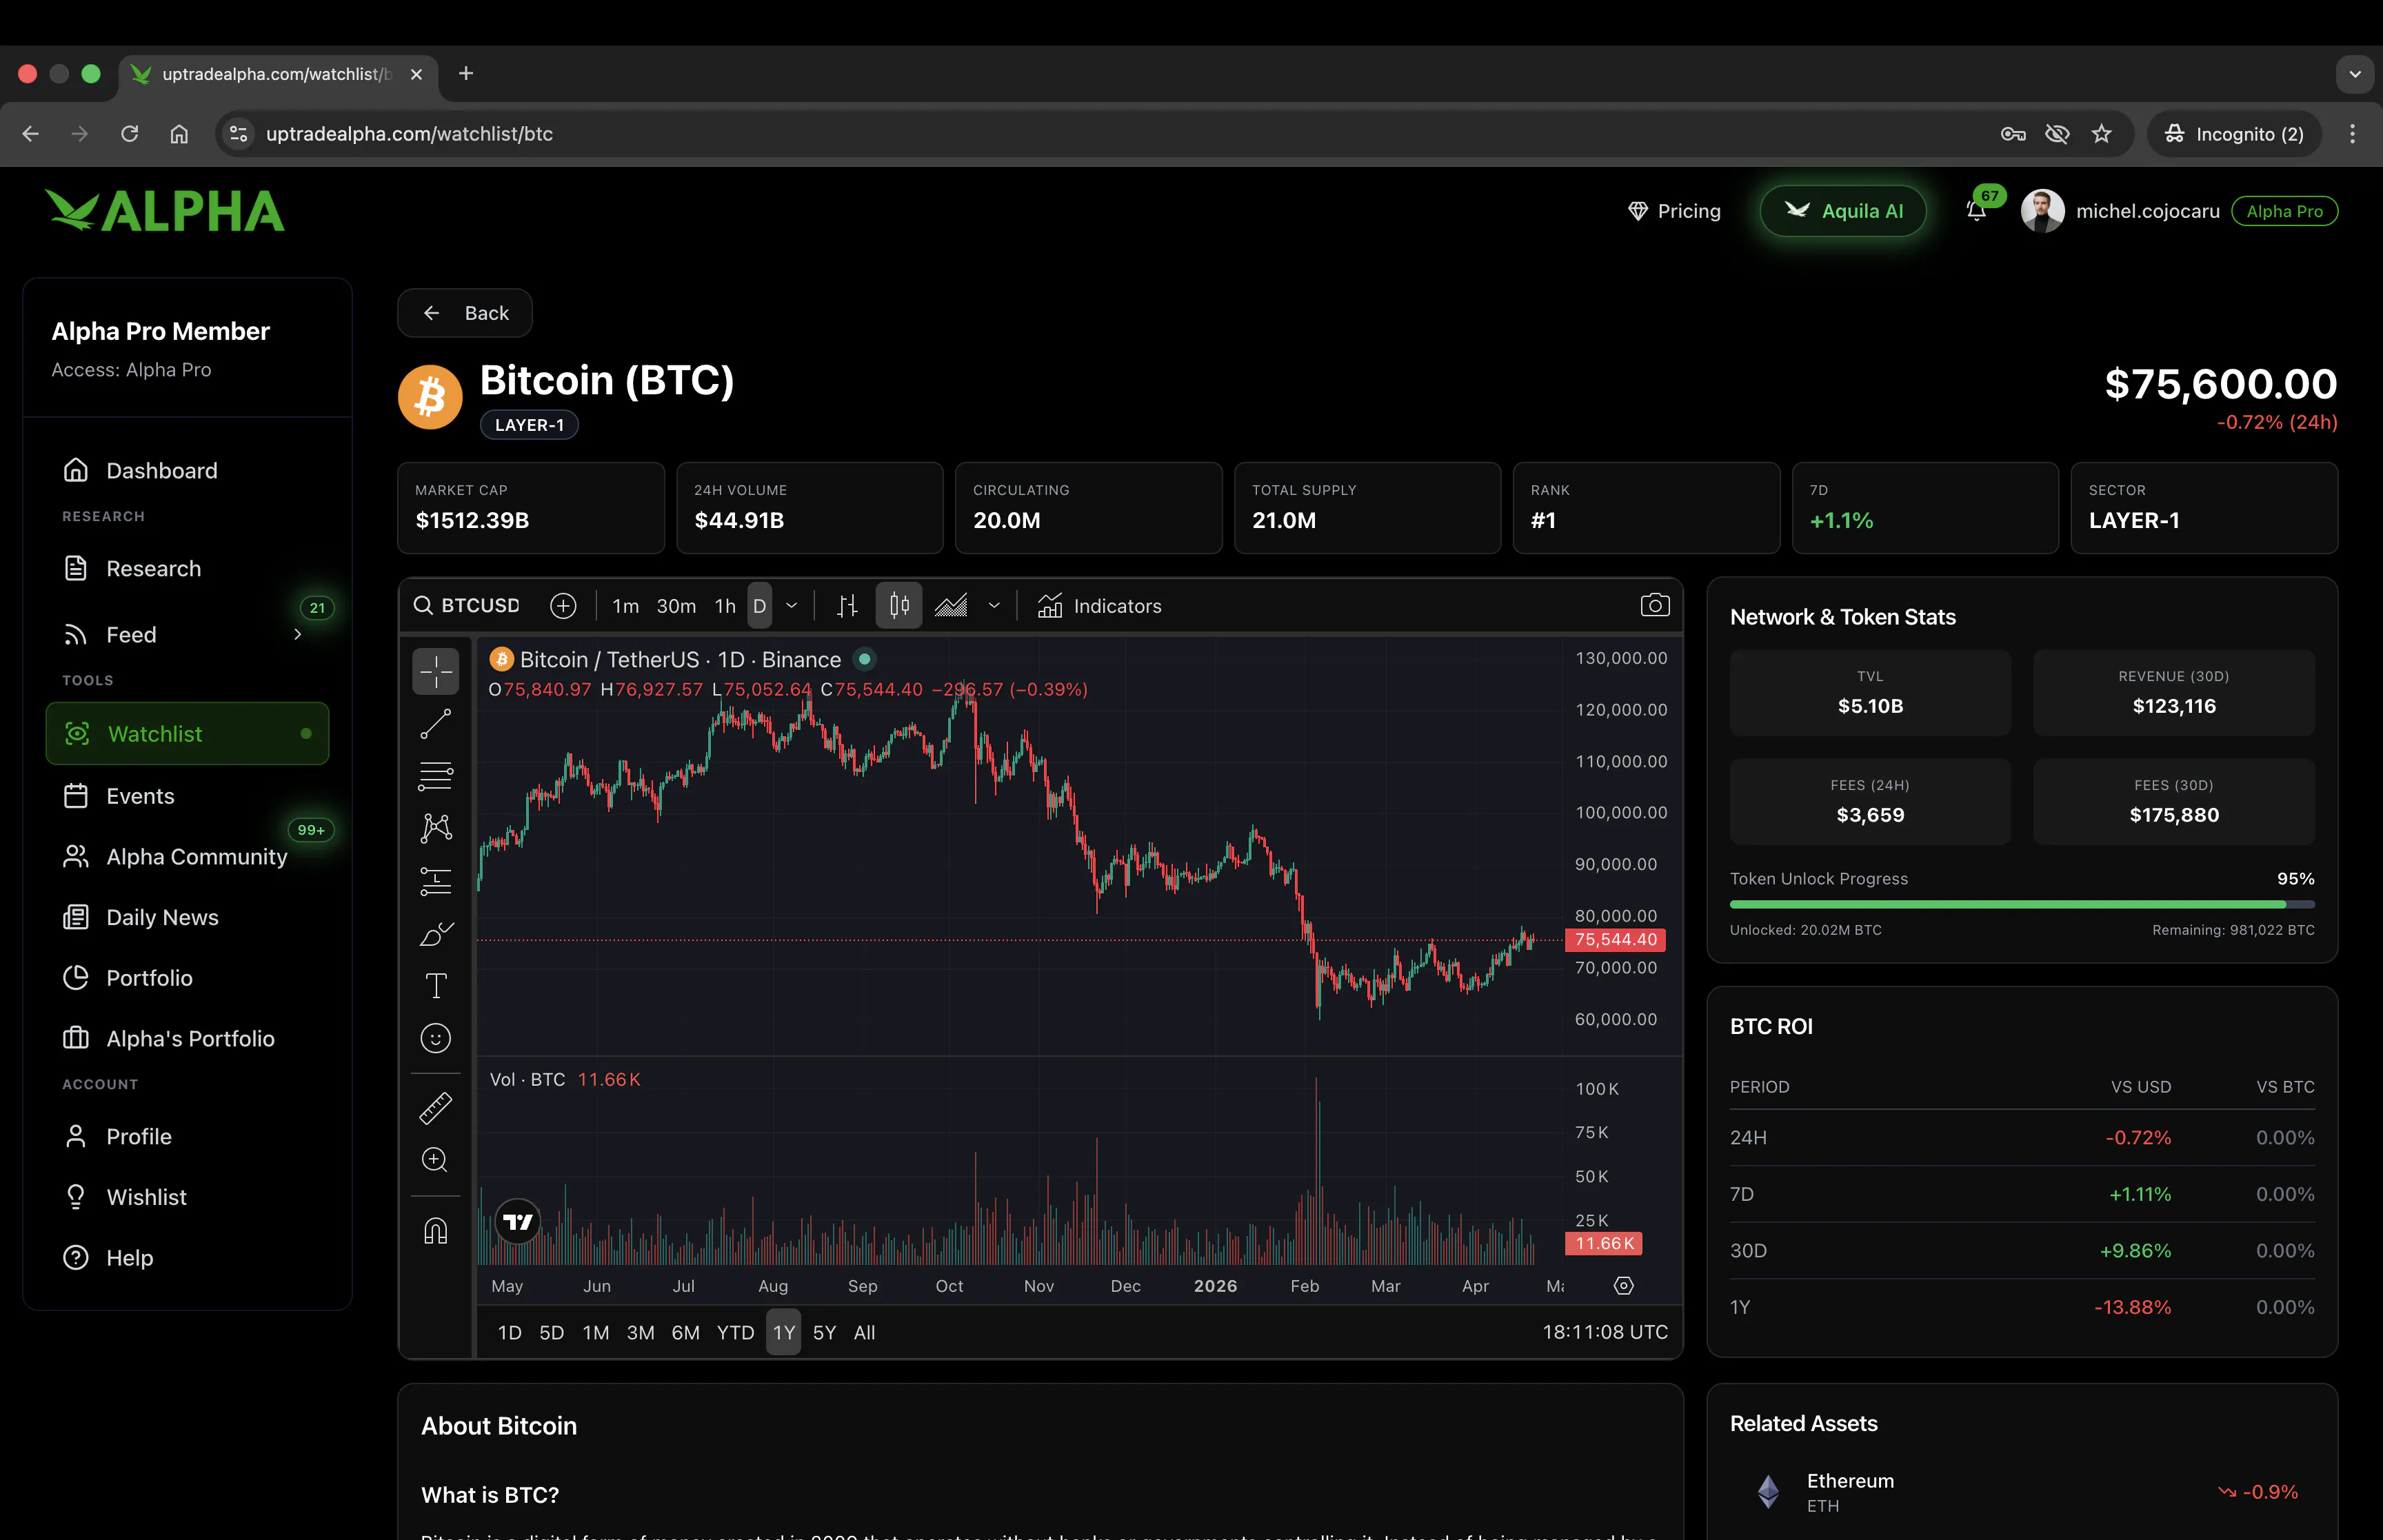Go to browser home page
Screen dimensions: 2383x1540
[x=179, y=134]
